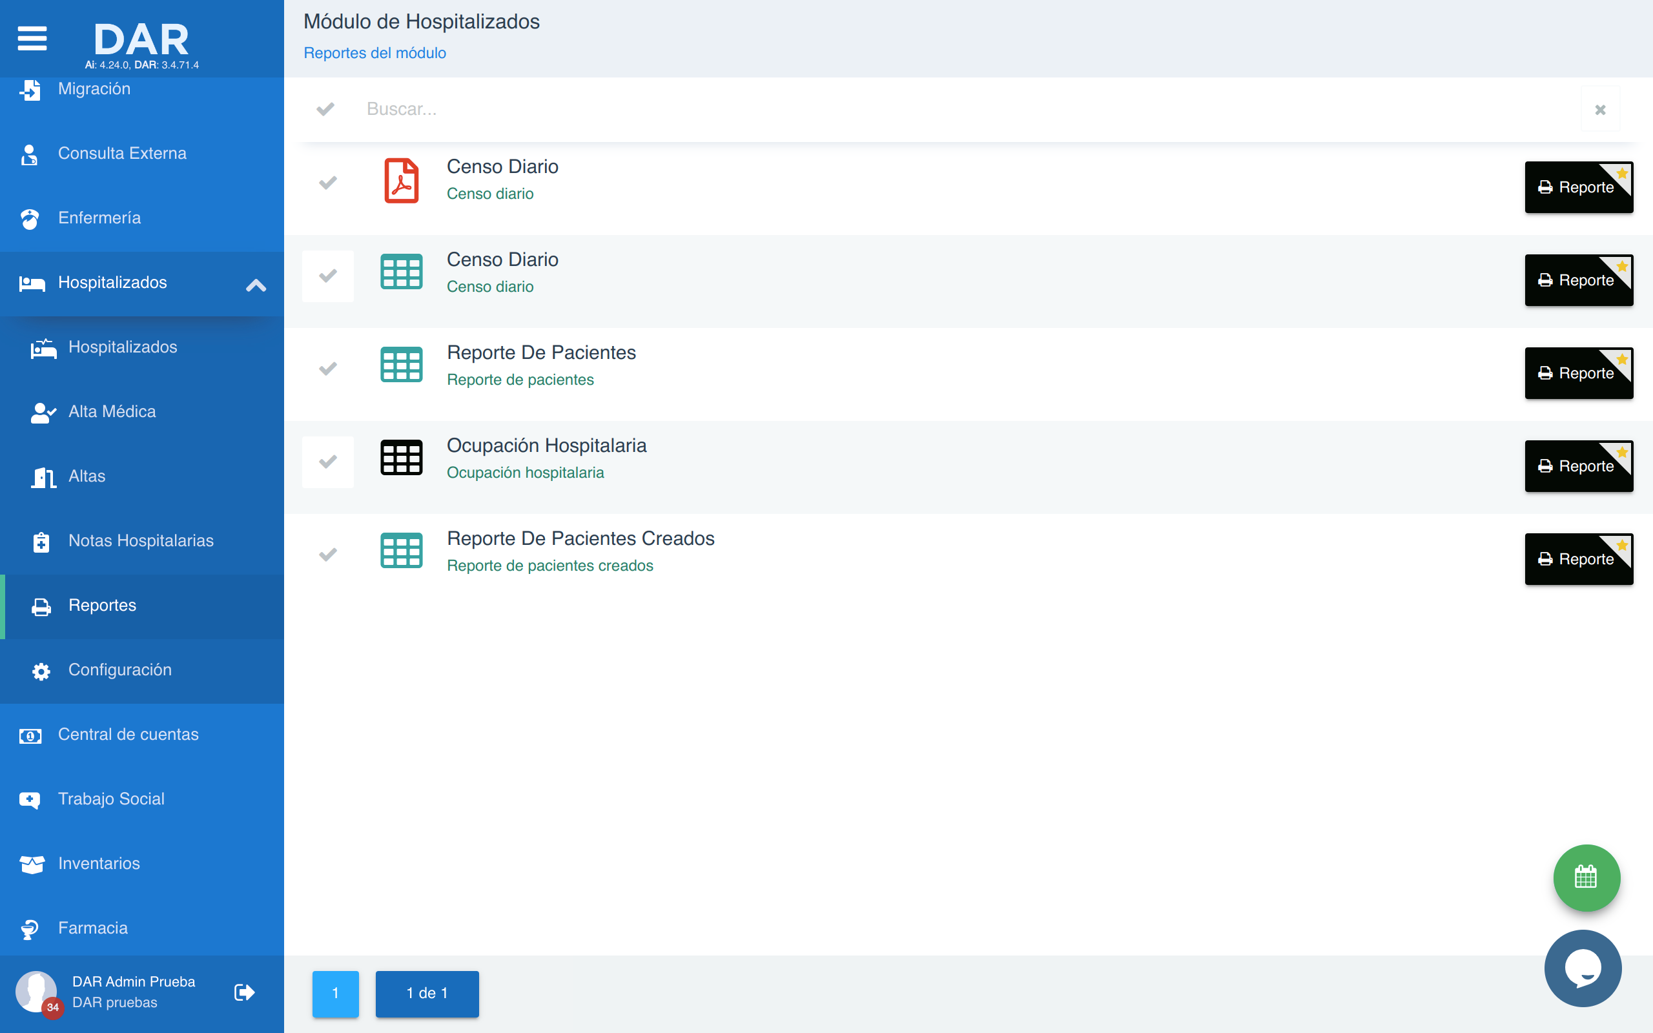Click the black table icon for Ocupación Hospitalaria
Screen dimensions: 1653x1033
click(x=401, y=458)
